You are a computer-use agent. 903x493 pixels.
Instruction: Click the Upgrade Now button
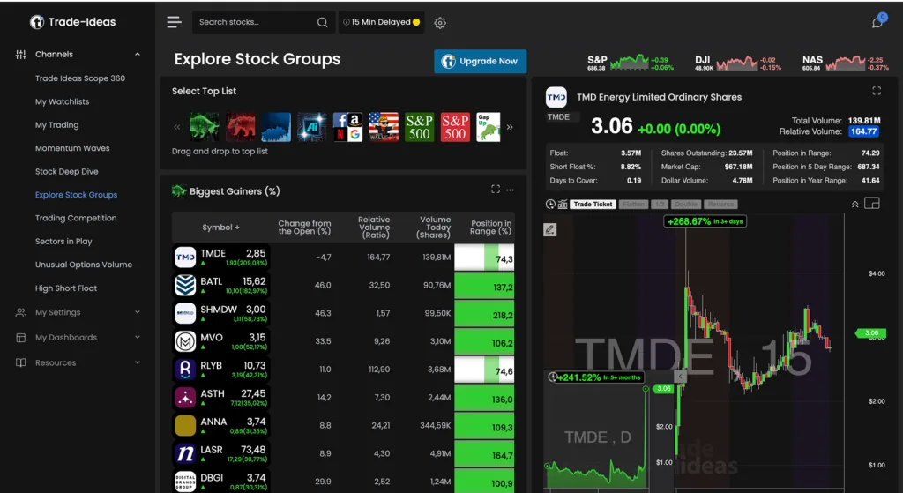(x=481, y=61)
